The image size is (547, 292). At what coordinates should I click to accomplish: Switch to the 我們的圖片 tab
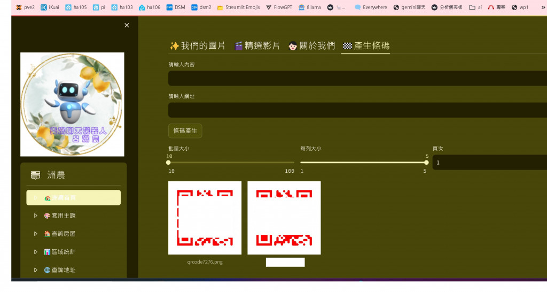pos(198,46)
